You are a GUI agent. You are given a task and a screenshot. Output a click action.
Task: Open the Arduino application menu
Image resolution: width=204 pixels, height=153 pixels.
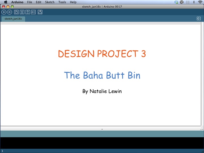(17, 2)
